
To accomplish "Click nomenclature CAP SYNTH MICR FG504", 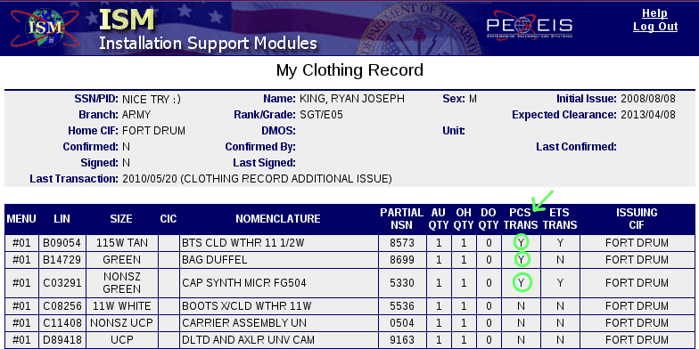I will click(244, 283).
